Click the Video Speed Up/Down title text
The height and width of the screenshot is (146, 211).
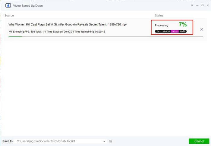point(28,6)
